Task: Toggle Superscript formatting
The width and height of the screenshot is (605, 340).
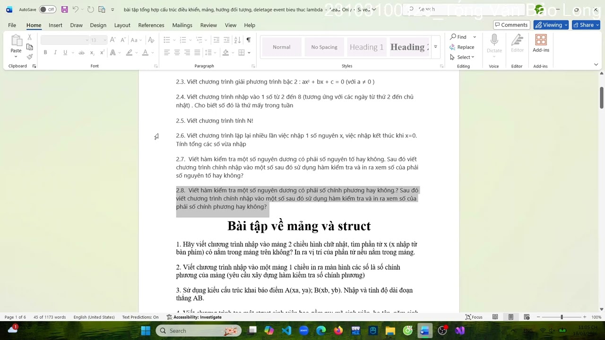Action: point(102,52)
